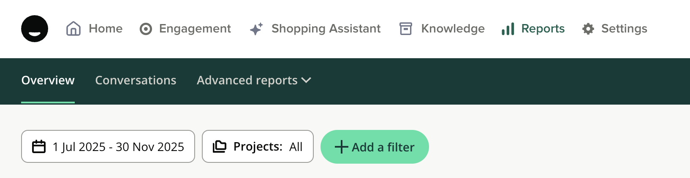This screenshot has height=178, width=690.
Task: Click the Settings gear icon
Action: (x=588, y=29)
